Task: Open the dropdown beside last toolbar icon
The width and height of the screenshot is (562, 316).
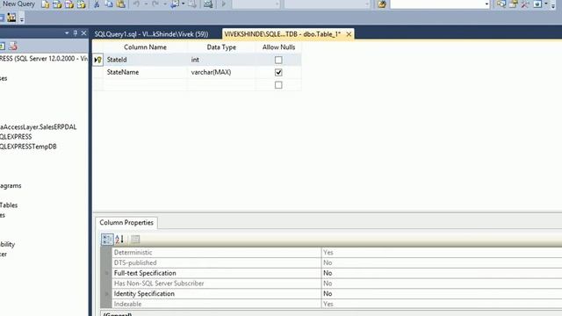Action: click(x=546, y=4)
